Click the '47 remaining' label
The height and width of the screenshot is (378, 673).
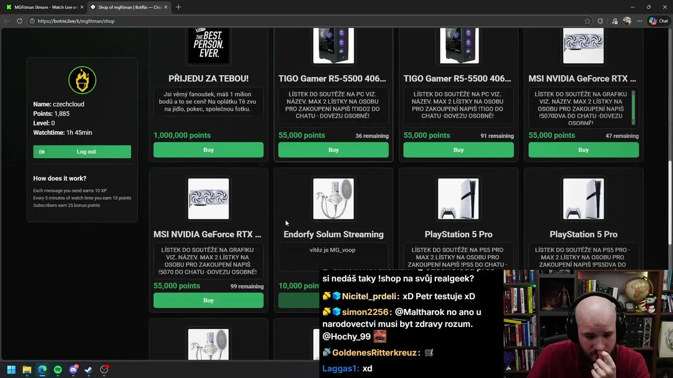[x=622, y=136]
